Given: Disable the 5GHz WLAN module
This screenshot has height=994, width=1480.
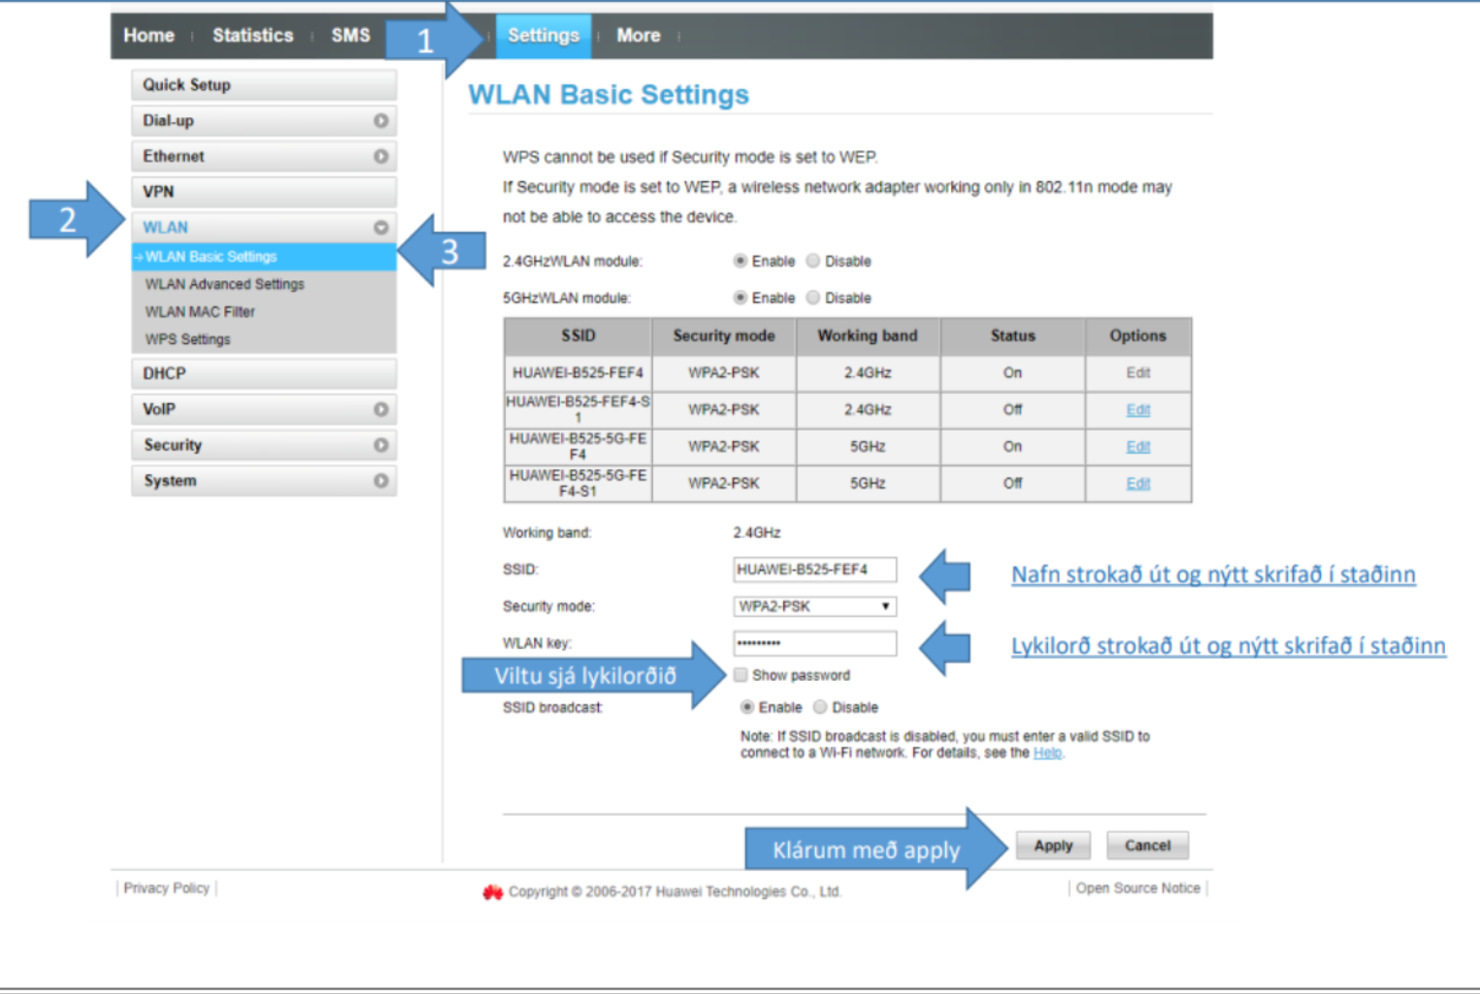Looking at the screenshot, I should [x=813, y=298].
